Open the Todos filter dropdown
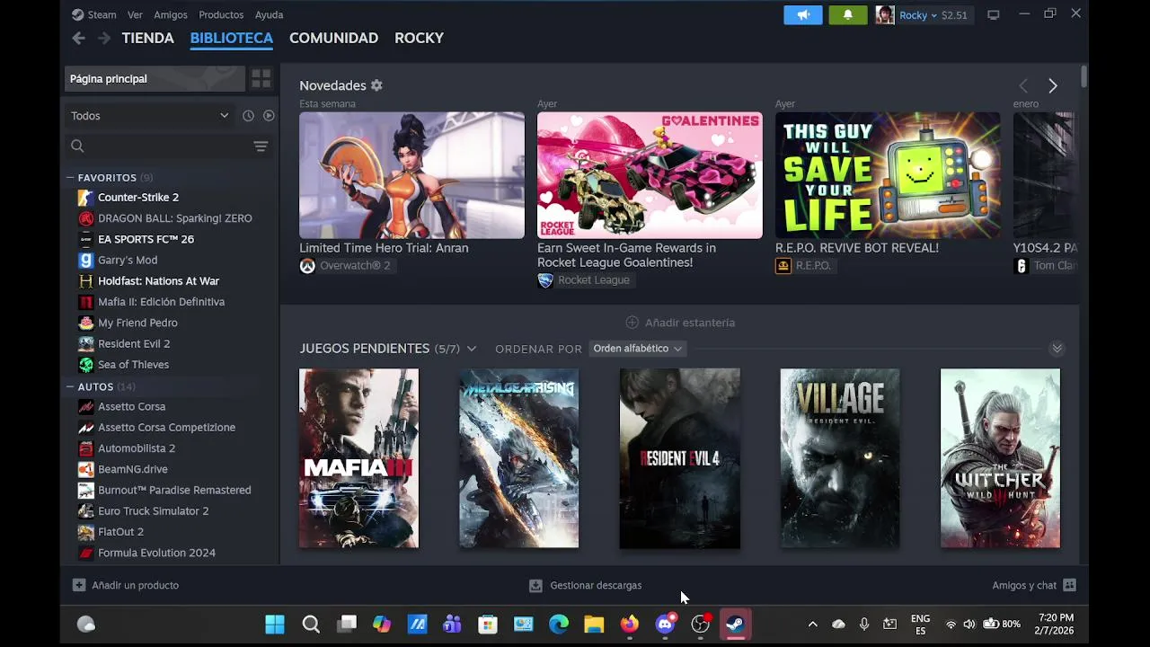1150x647 pixels. (149, 116)
